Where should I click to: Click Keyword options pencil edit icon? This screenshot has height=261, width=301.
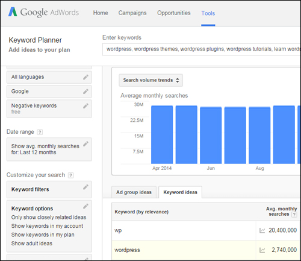(85, 206)
